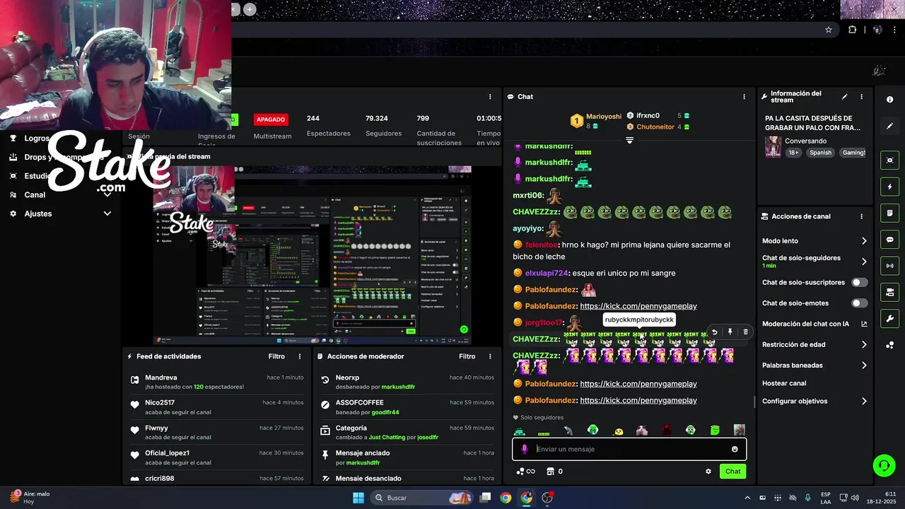This screenshot has width=905, height=509.
Task: Click chat scrollbar
Action: (754, 402)
